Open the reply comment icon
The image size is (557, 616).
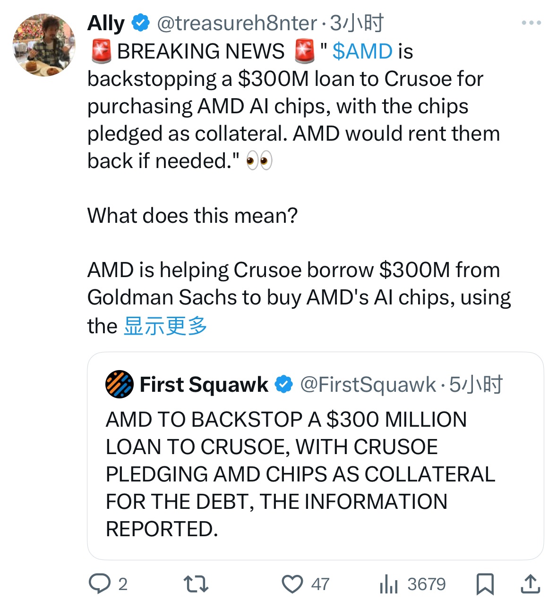pyautogui.click(x=100, y=584)
